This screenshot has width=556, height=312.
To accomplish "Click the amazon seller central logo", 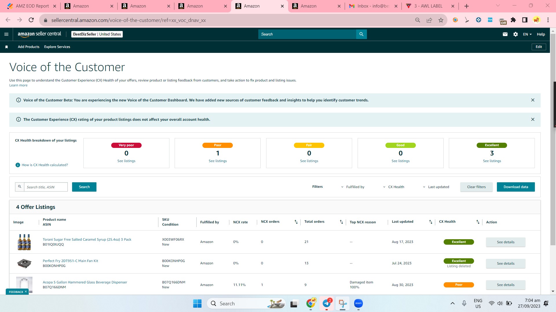I will tap(39, 34).
